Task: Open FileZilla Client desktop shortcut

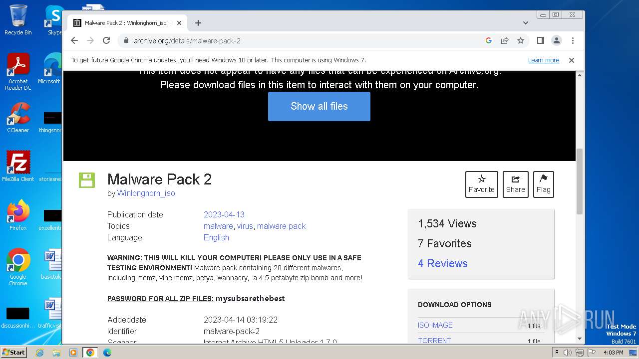Action: click(x=18, y=166)
